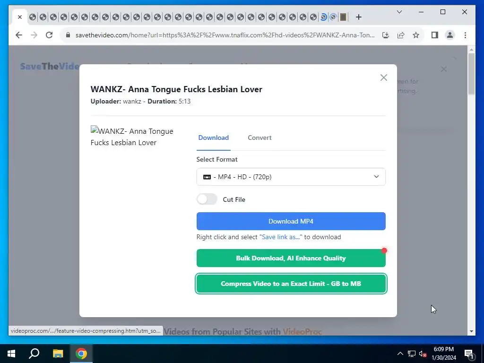Viewport: 484px width, 363px height.
Task: Click the Save link as... link
Action: (281, 237)
